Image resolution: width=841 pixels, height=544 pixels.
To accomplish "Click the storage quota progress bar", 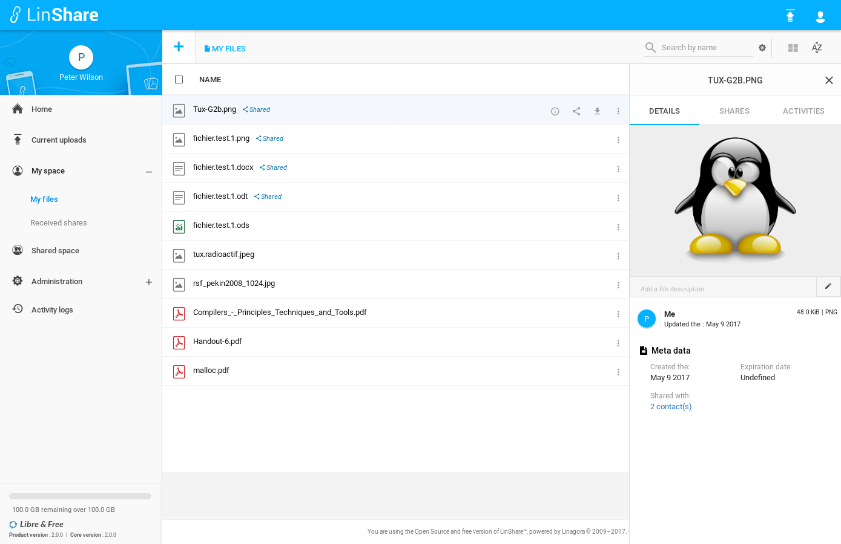I will click(x=80, y=496).
